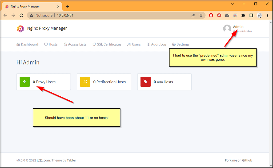Open the Admin user avatar menu
This screenshot has height=168, width=273.
click(x=227, y=28)
